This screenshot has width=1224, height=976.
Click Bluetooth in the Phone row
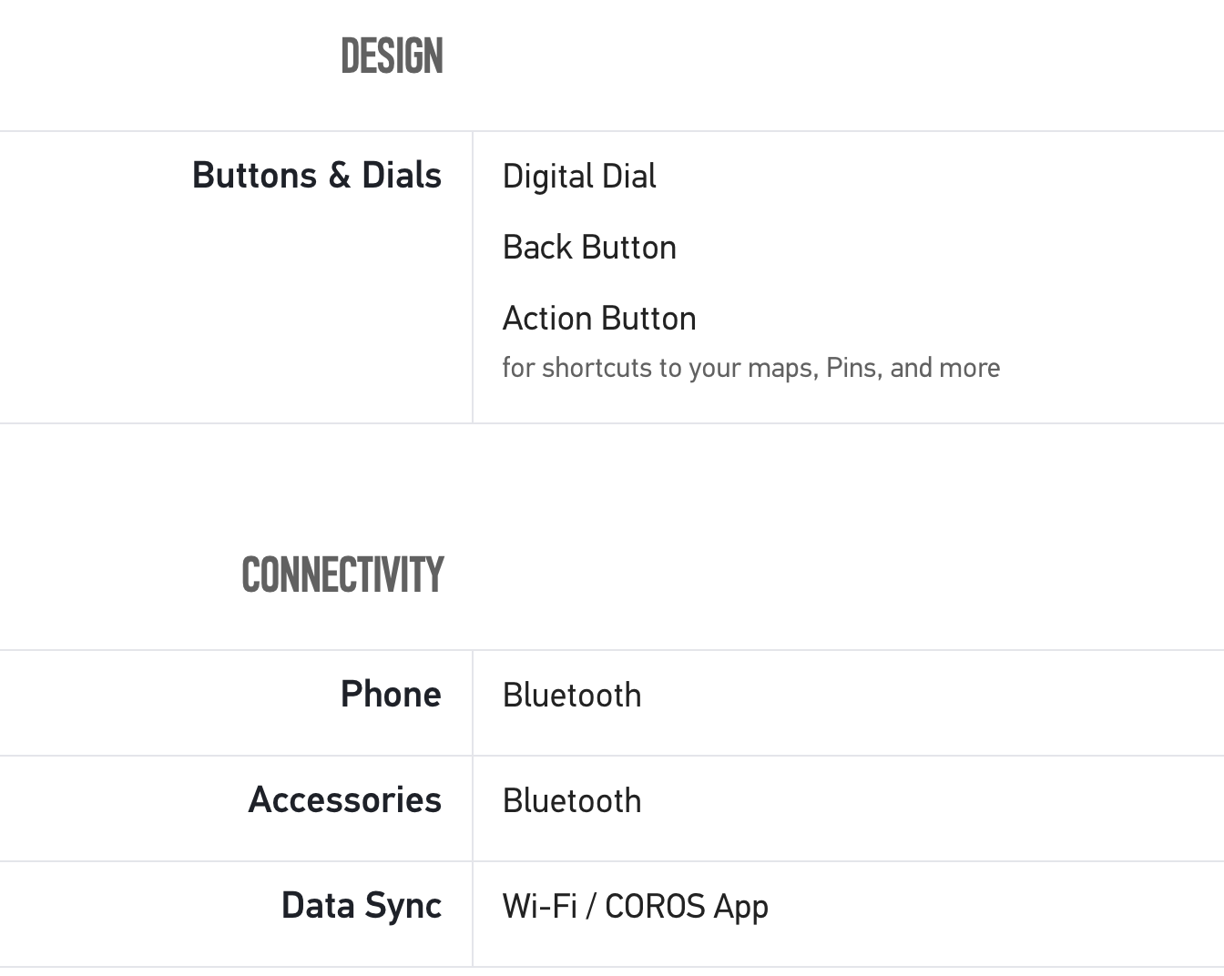tap(572, 696)
